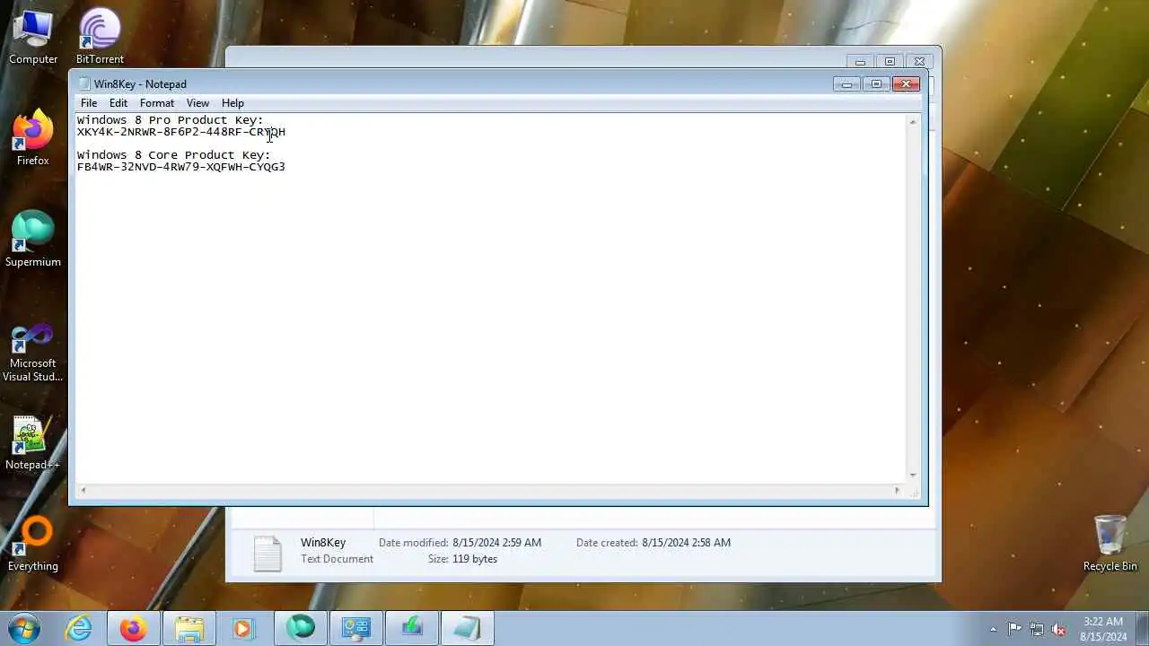Open Firefox from the taskbar

pyautogui.click(x=134, y=629)
